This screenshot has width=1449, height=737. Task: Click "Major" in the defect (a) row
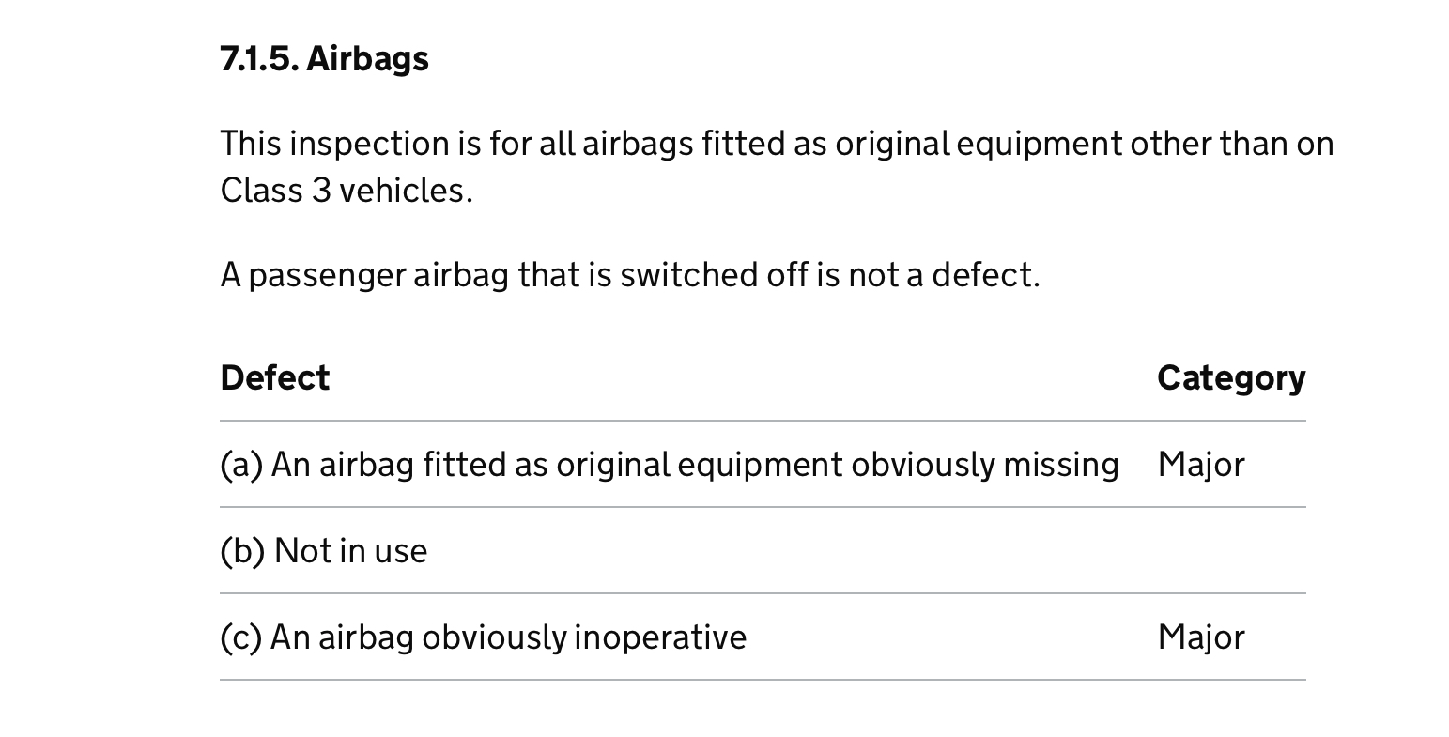pos(1200,465)
